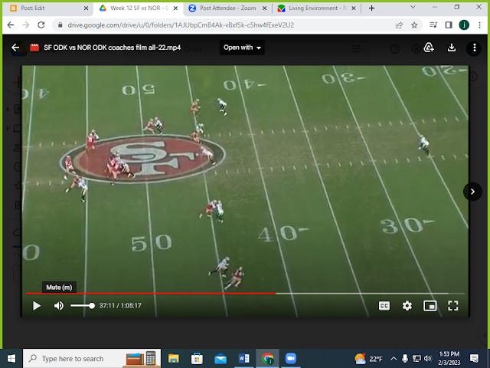Click the red video progress bar
490x368 pixels.
click(150, 294)
